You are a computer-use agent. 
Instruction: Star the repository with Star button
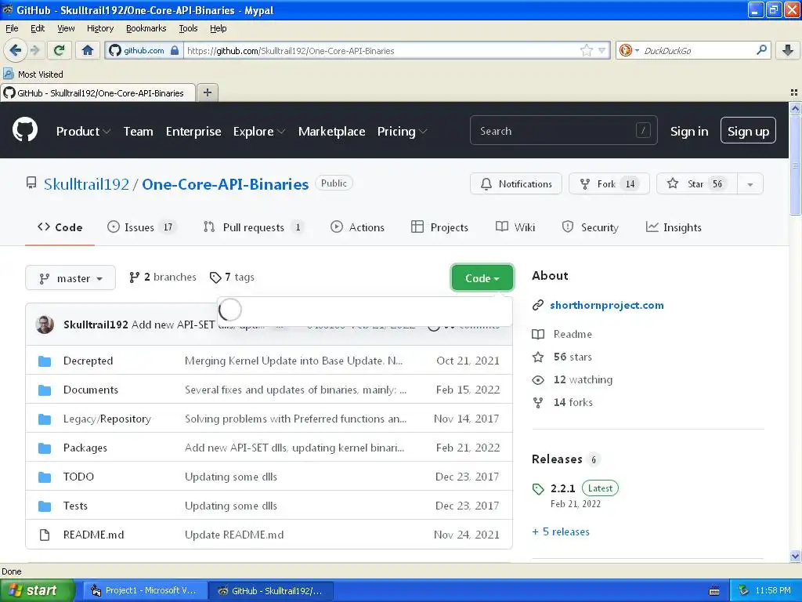[x=696, y=183]
